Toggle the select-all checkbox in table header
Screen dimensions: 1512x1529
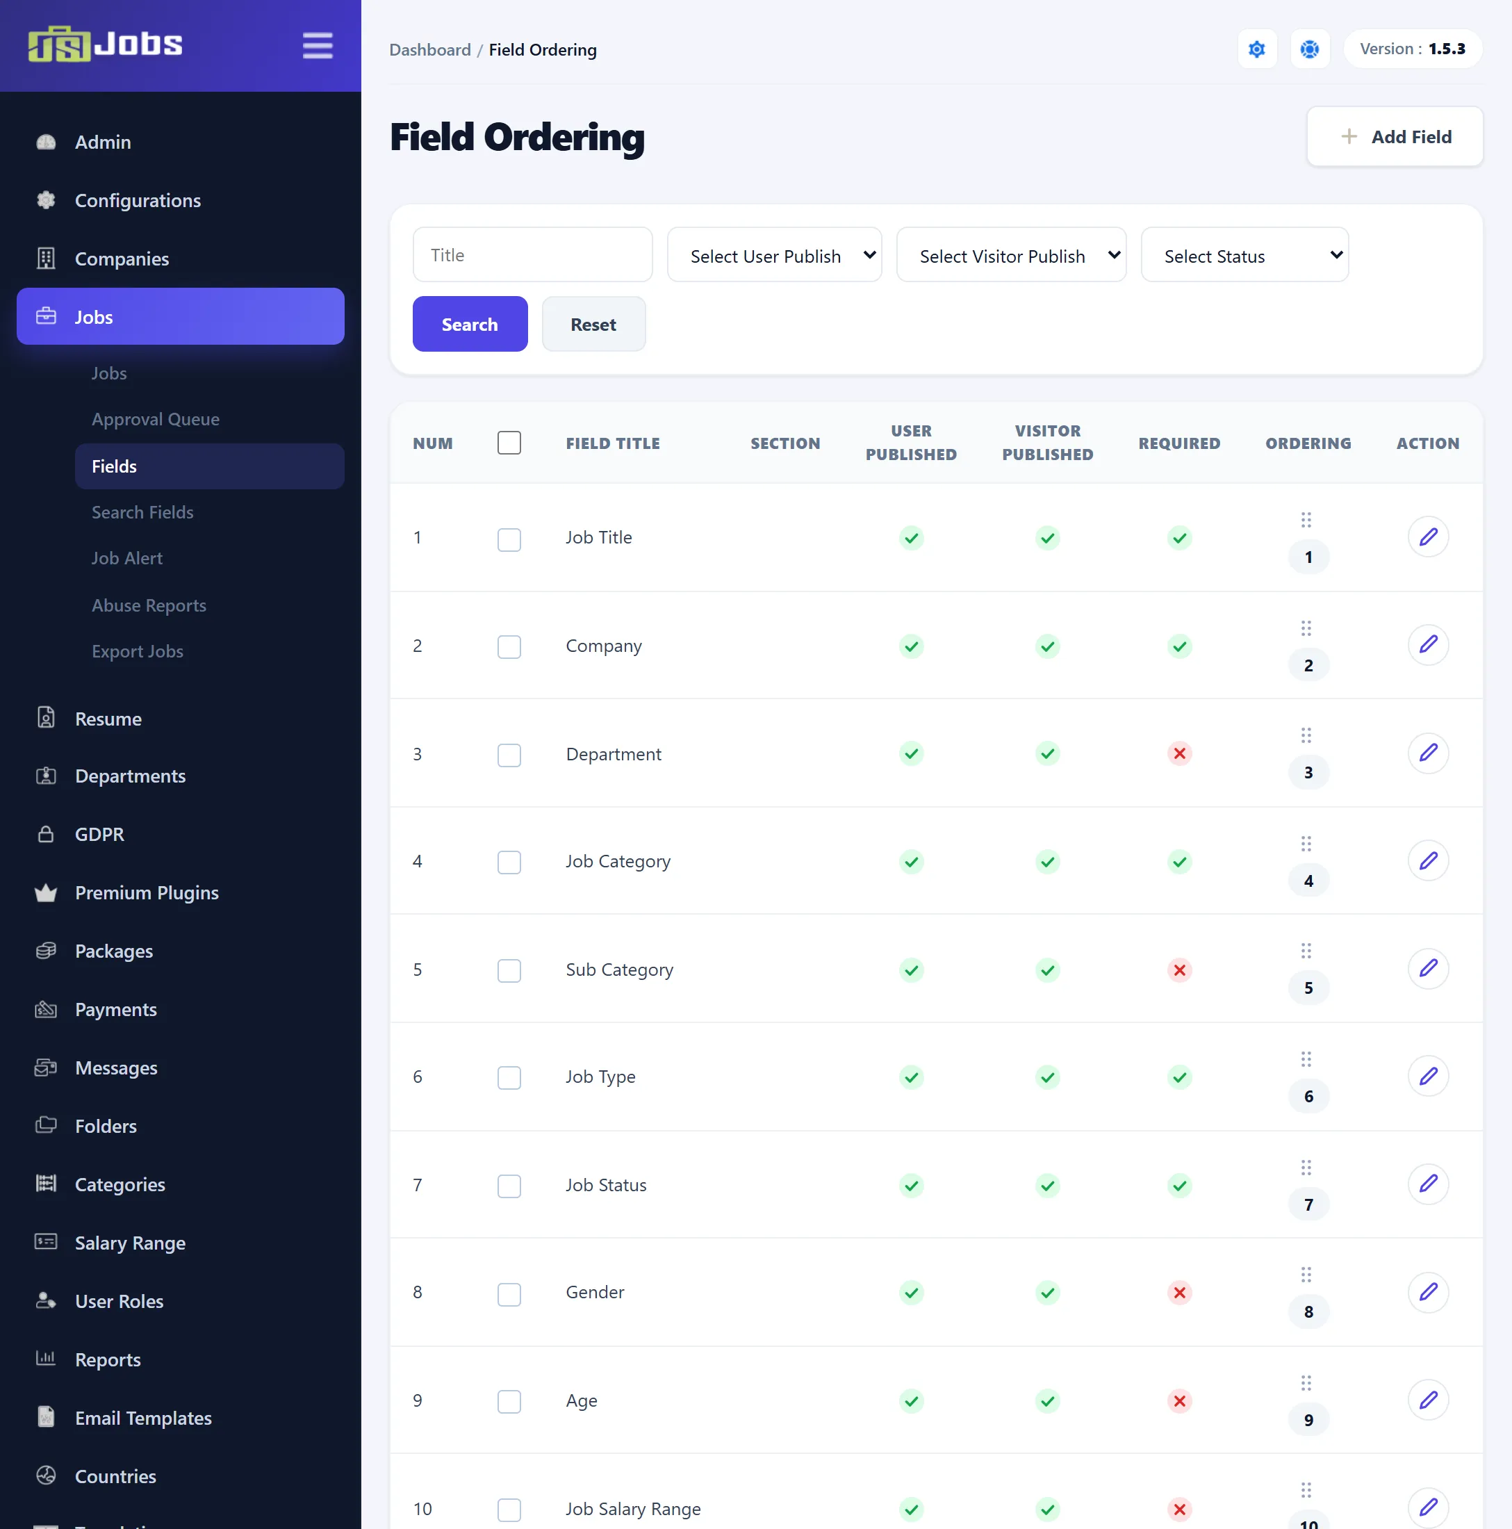coord(509,443)
